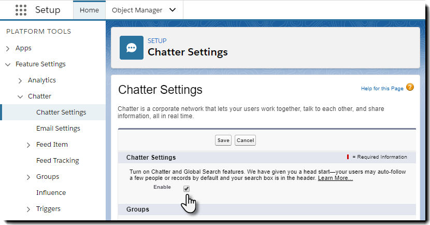
Task: Click the Chatter Settings speech bubble icon
Action: pyautogui.click(x=132, y=48)
